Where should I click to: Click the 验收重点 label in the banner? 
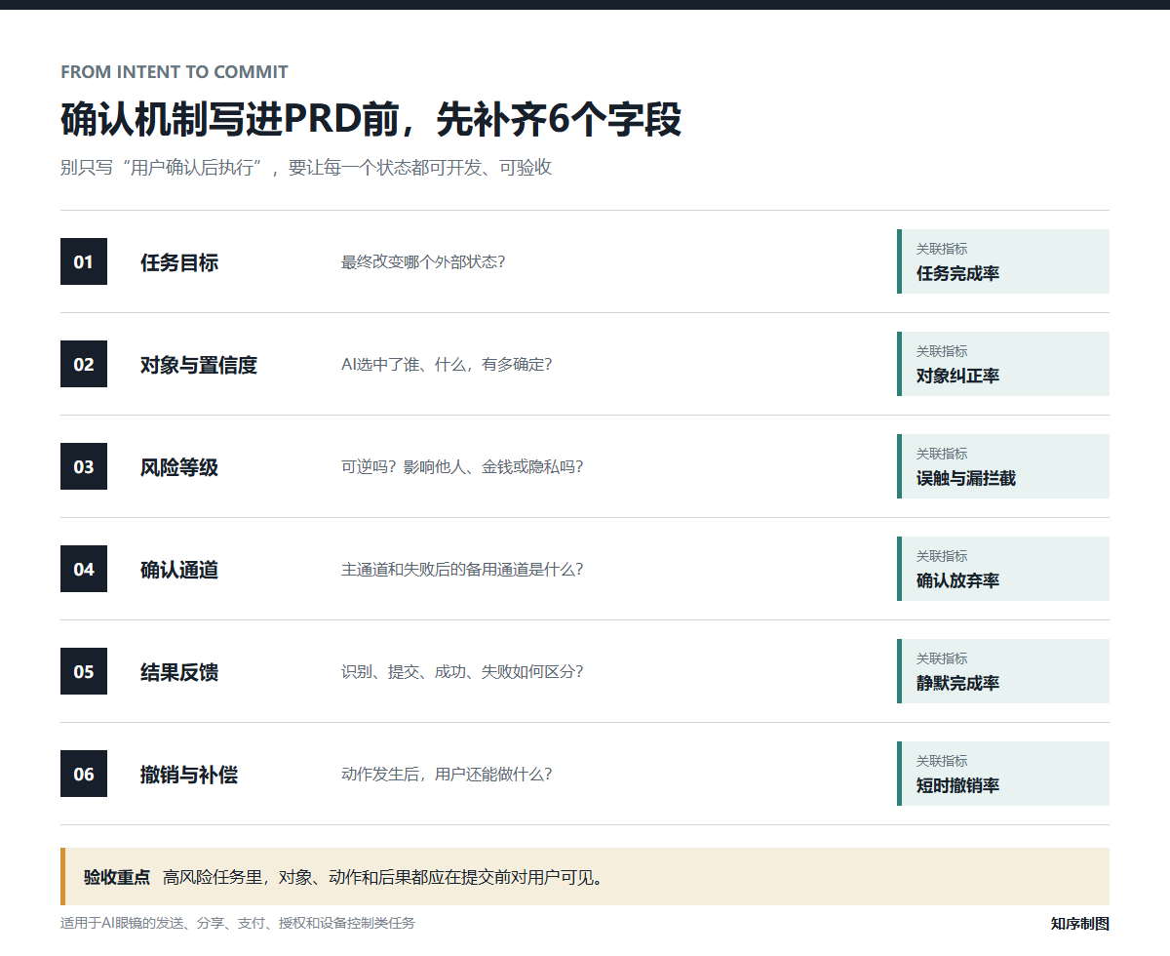pos(117,877)
